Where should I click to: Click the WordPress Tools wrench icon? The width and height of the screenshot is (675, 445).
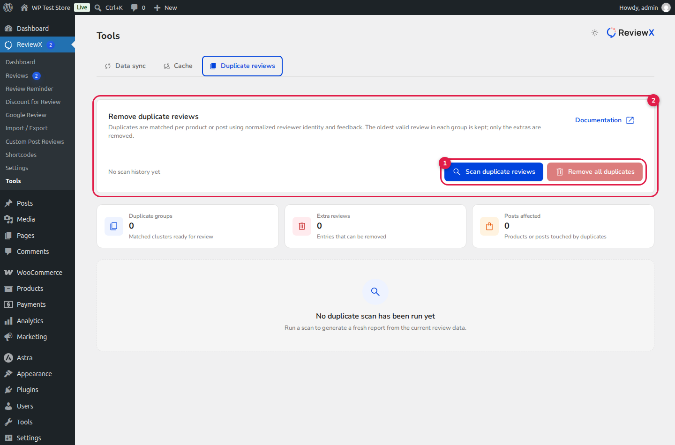tap(8, 422)
